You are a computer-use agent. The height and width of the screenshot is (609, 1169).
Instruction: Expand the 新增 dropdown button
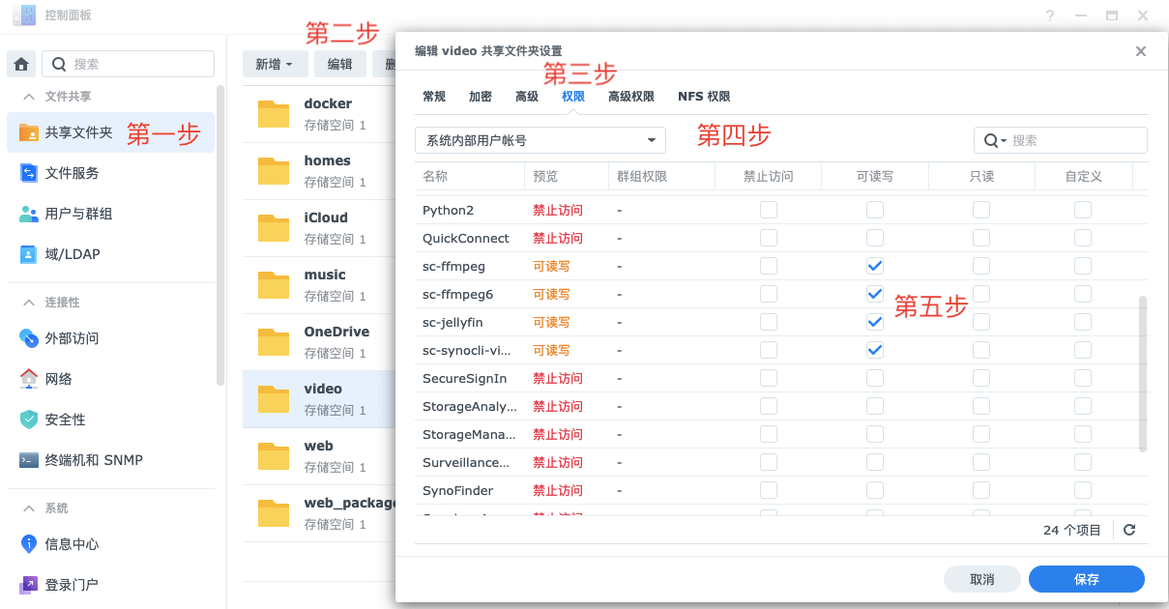[275, 64]
